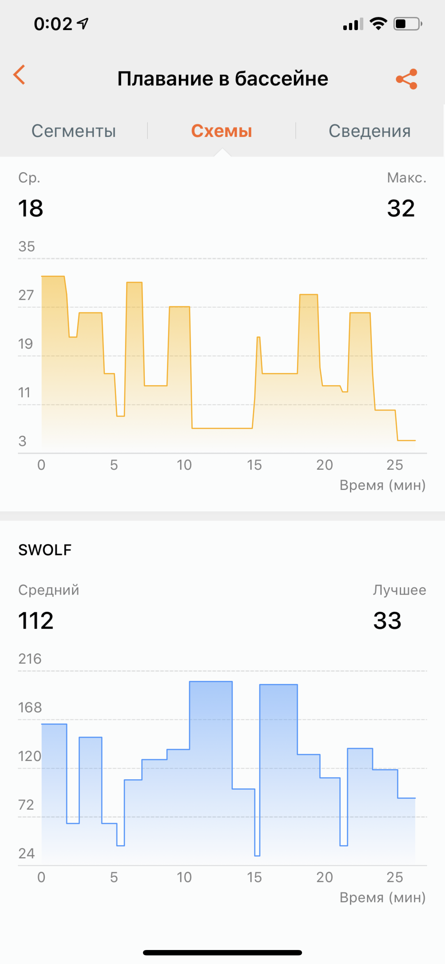Tap the 15 minute mark on orange chart
This screenshot has width=445, height=964.
point(254,465)
